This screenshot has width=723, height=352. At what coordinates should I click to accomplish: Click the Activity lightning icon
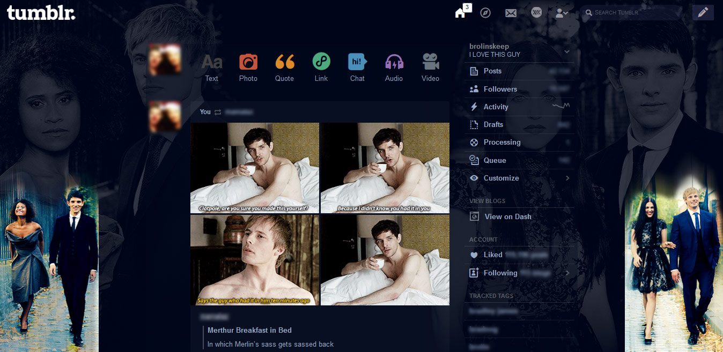pos(474,107)
